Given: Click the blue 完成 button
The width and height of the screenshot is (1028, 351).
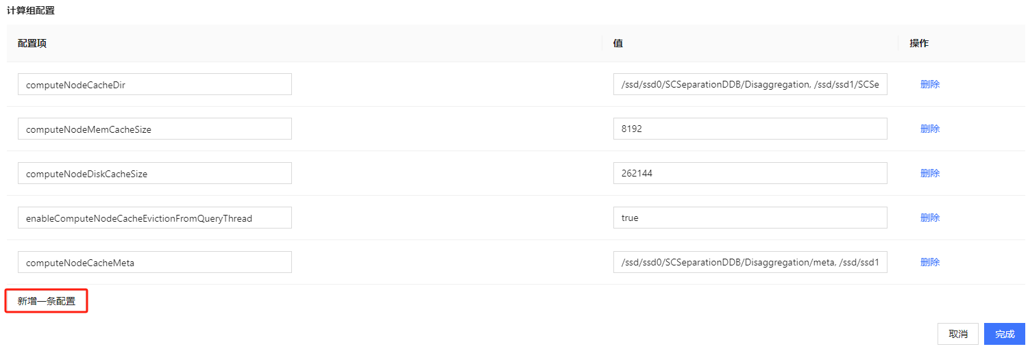Looking at the screenshot, I should [1004, 334].
